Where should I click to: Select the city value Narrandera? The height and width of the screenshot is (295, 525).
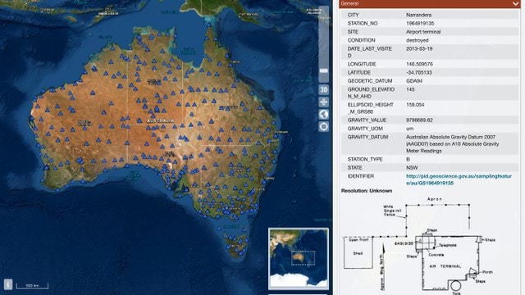pos(418,15)
